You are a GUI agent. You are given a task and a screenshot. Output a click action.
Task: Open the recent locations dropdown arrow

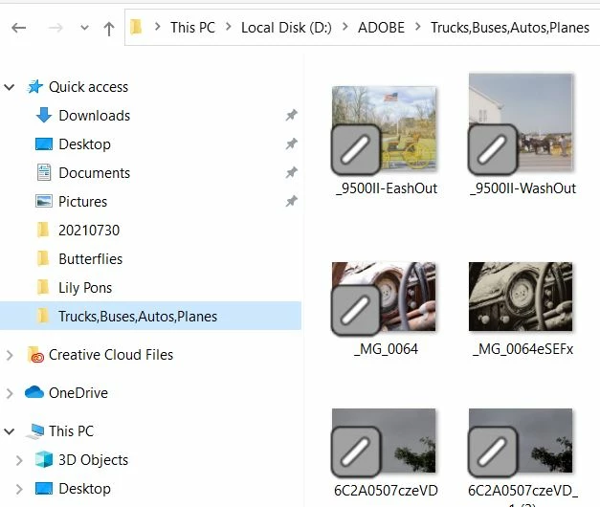84,28
